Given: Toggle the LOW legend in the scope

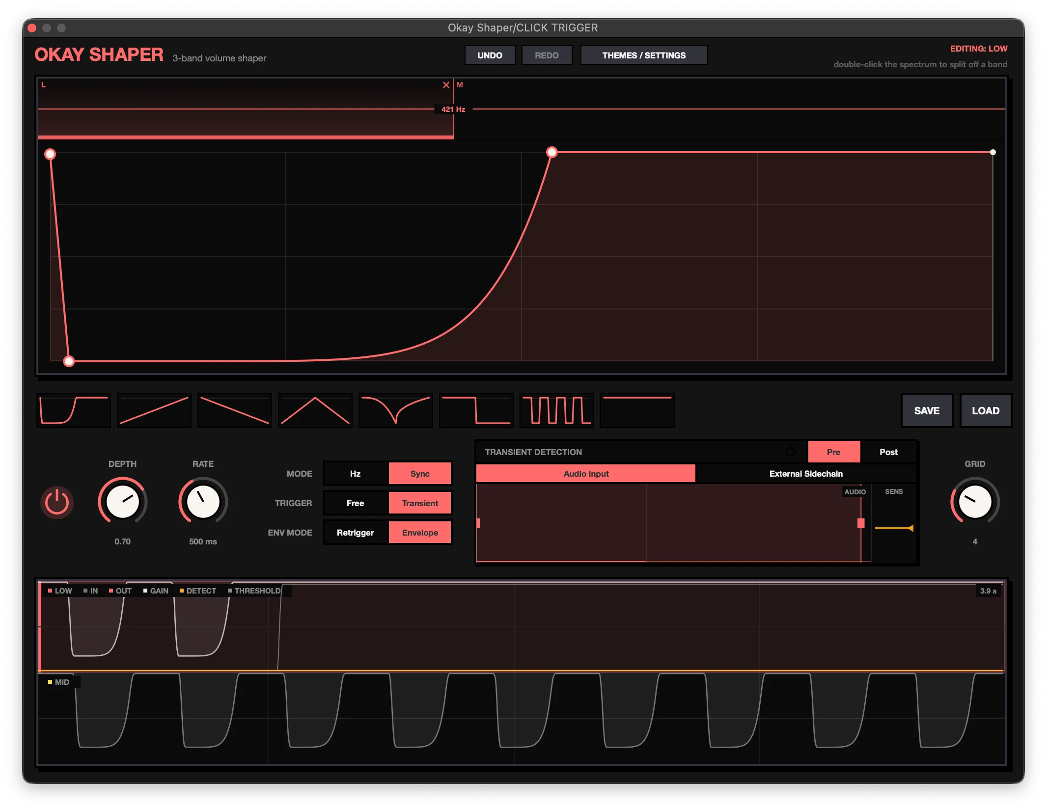Looking at the screenshot, I should [60, 591].
